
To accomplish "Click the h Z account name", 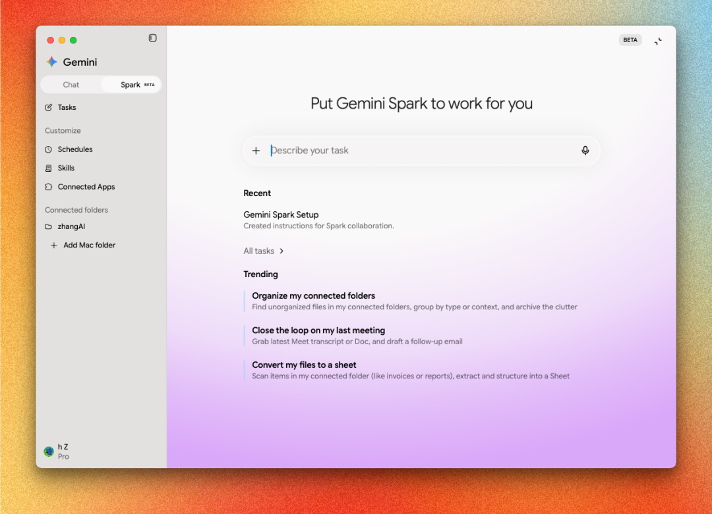I will point(63,447).
